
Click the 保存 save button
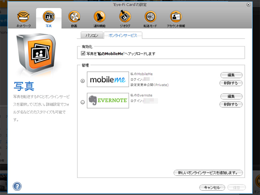pyautogui.click(x=236, y=188)
